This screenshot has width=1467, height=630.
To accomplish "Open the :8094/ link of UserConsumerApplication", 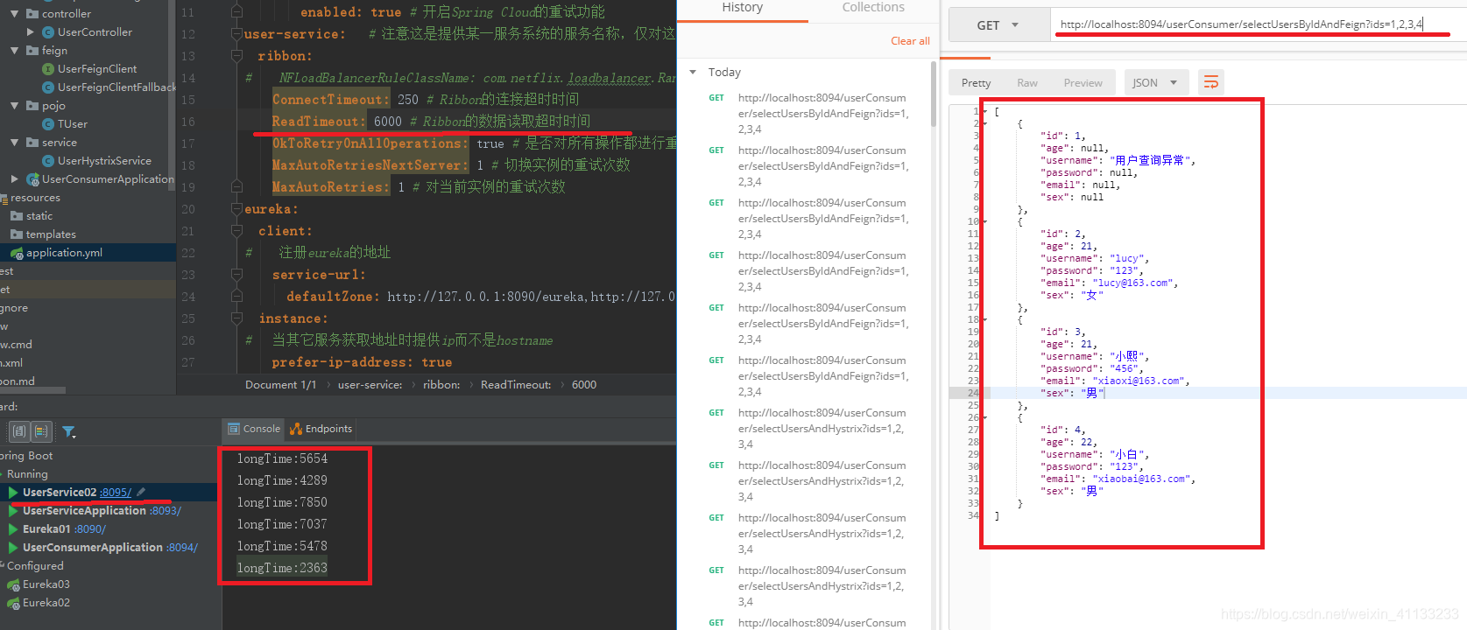I will point(182,548).
